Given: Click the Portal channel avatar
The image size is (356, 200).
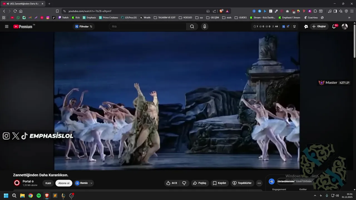Looking at the screenshot, I should [17, 183].
